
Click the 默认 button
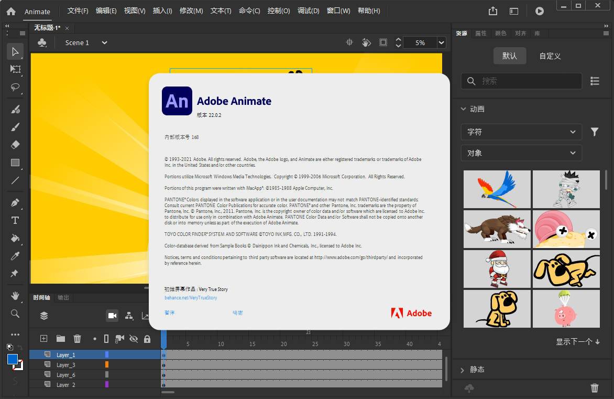point(509,56)
